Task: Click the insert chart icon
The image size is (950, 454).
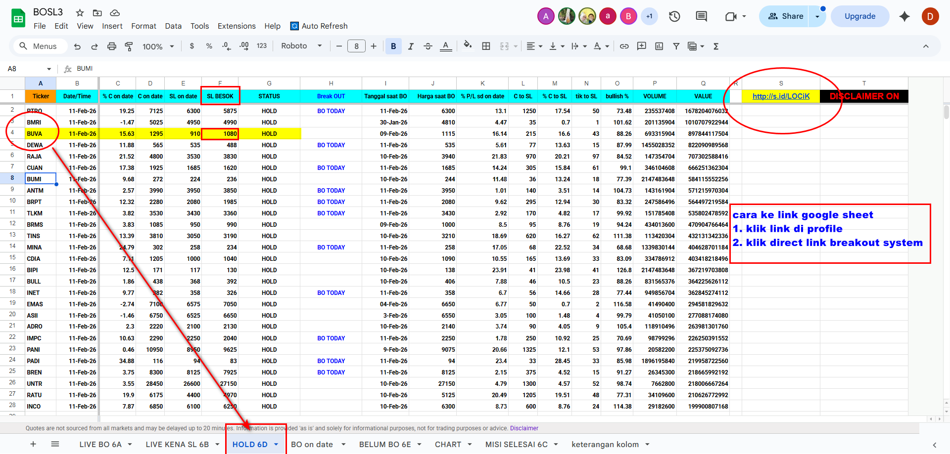Action: coord(659,46)
